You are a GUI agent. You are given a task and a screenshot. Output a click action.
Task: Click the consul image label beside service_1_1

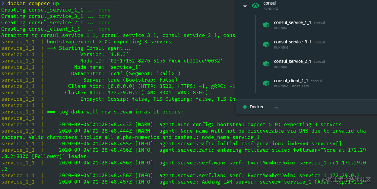click(319, 22)
